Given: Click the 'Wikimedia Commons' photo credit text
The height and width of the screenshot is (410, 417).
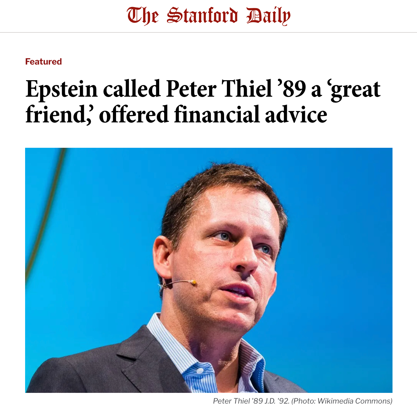Looking at the screenshot, I should (355, 401).
